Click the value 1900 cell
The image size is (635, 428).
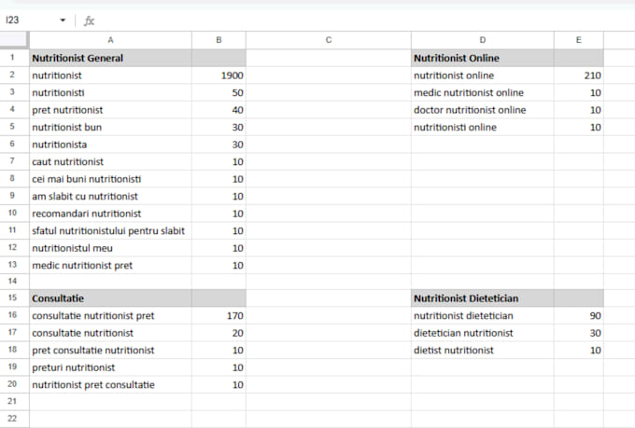(x=219, y=76)
